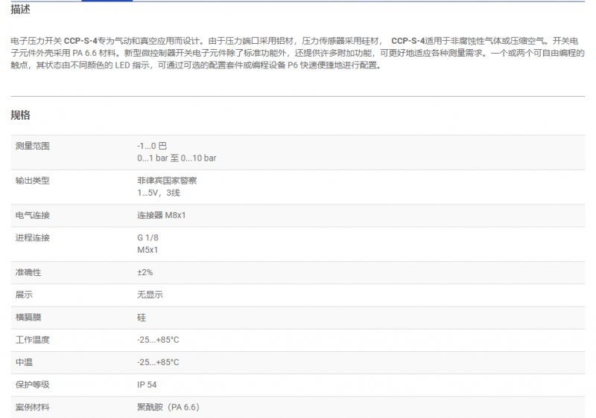Select the 中温 value -25...+85°C

pos(158,362)
